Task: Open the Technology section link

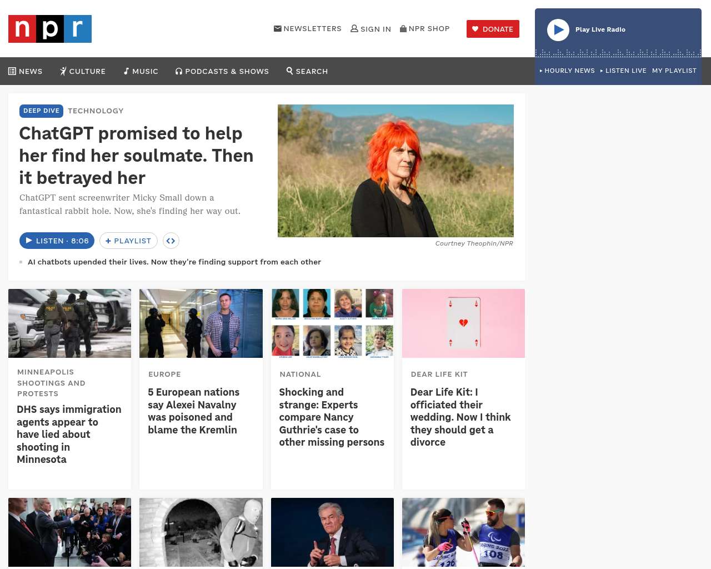Action: coord(96,111)
